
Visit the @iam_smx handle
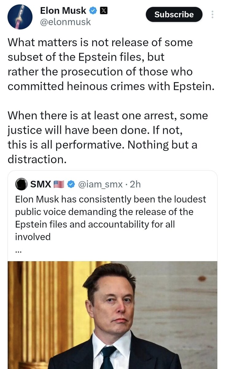click(101, 184)
